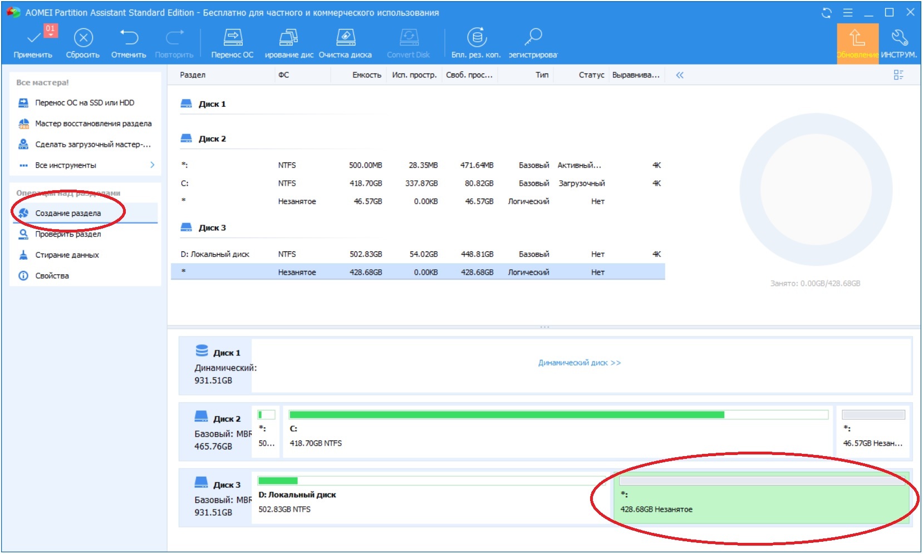Click the 428.68GB Незанятое block on Диск 3
Viewport: 923px width, 554px height.
tap(762, 498)
